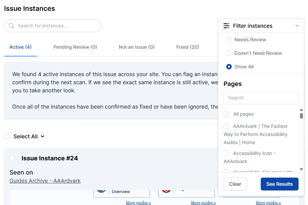This screenshot has width=308, height=205.
Task: Check the AAArdvark Home page checkbox
Action: point(226,126)
